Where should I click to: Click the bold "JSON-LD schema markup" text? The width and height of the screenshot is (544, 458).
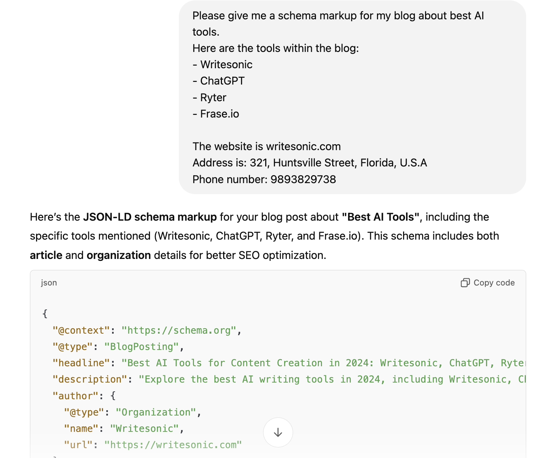coord(150,217)
